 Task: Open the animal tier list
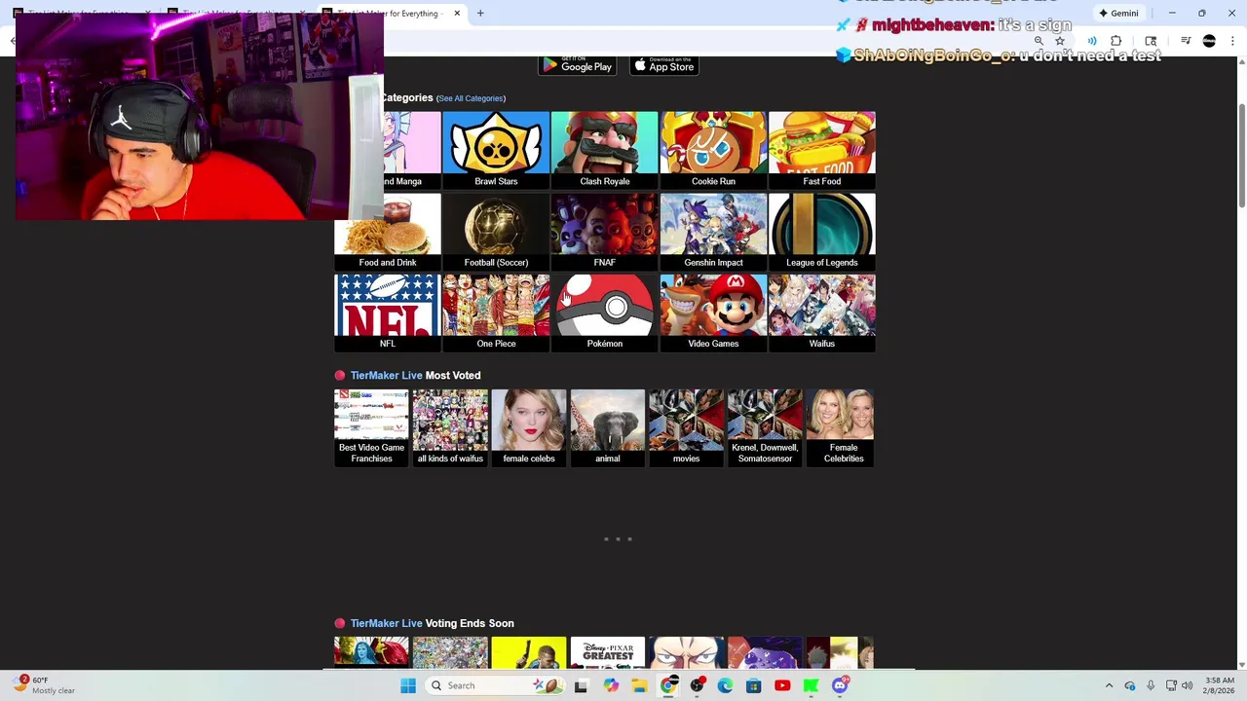[608, 428]
